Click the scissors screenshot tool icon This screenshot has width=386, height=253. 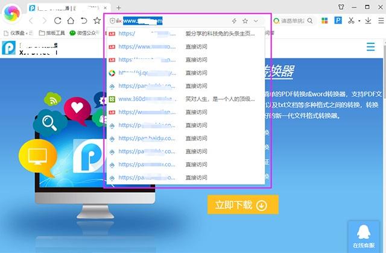click(x=351, y=20)
